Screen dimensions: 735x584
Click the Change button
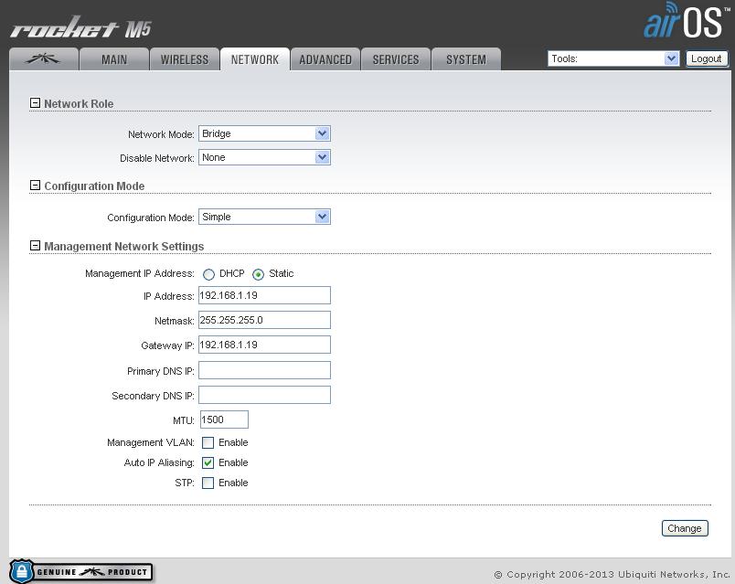click(685, 528)
